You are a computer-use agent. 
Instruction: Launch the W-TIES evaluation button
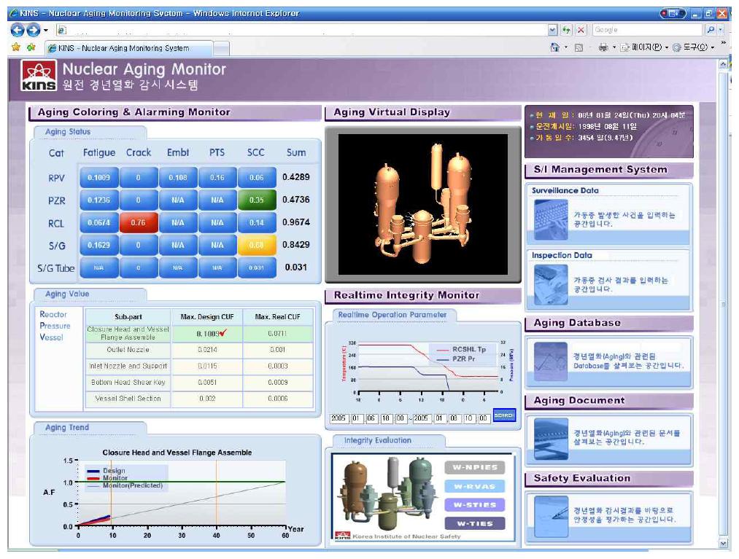pos(475,523)
